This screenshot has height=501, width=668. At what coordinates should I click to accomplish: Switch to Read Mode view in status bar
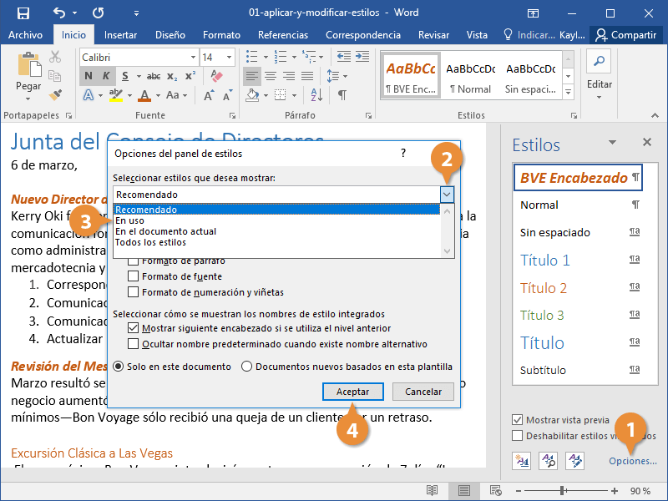point(432,491)
